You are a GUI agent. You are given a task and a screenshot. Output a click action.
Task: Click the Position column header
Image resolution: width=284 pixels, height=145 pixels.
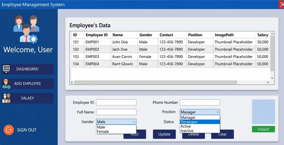pyautogui.click(x=200, y=35)
